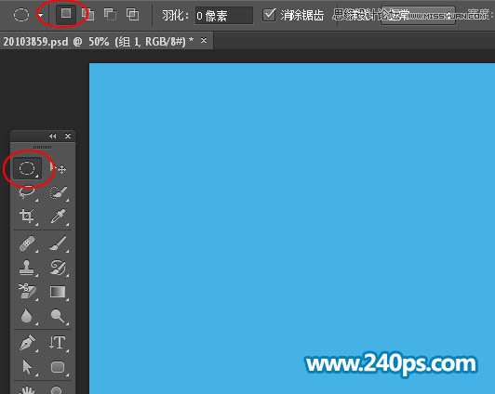Select the Elliptical Marquee tool in toolbox

coord(27,168)
